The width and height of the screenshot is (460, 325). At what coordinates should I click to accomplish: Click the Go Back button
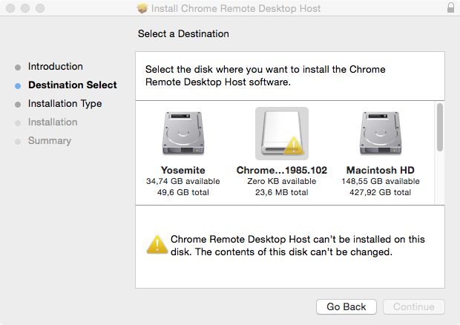pos(346,306)
